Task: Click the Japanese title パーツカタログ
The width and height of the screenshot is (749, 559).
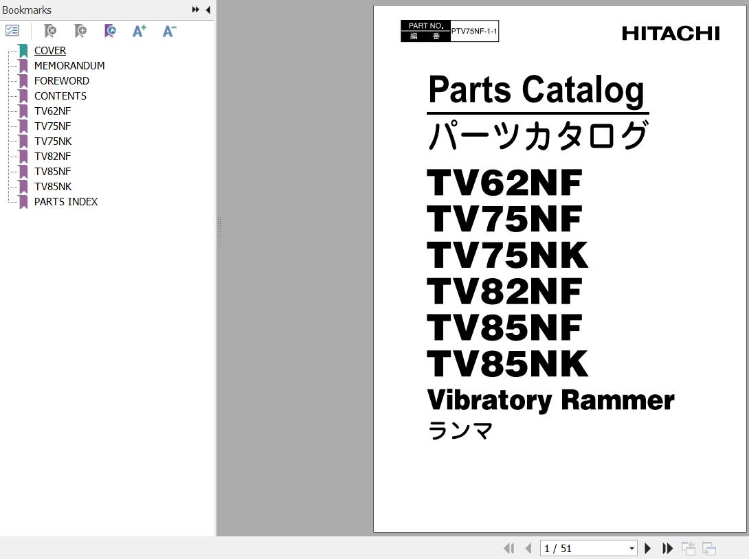Action: [x=538, y=136]
